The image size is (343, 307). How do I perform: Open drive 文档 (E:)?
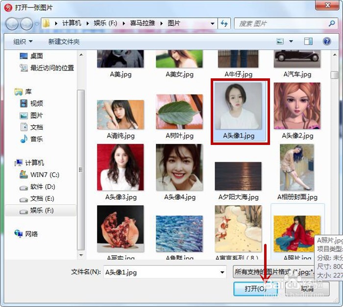[37, 198]
